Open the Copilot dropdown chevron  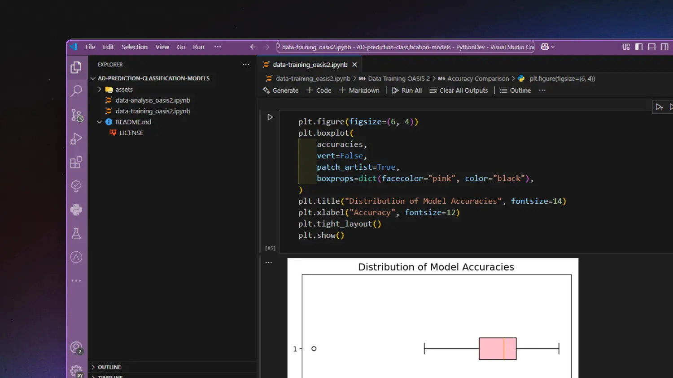coord(553,47)
